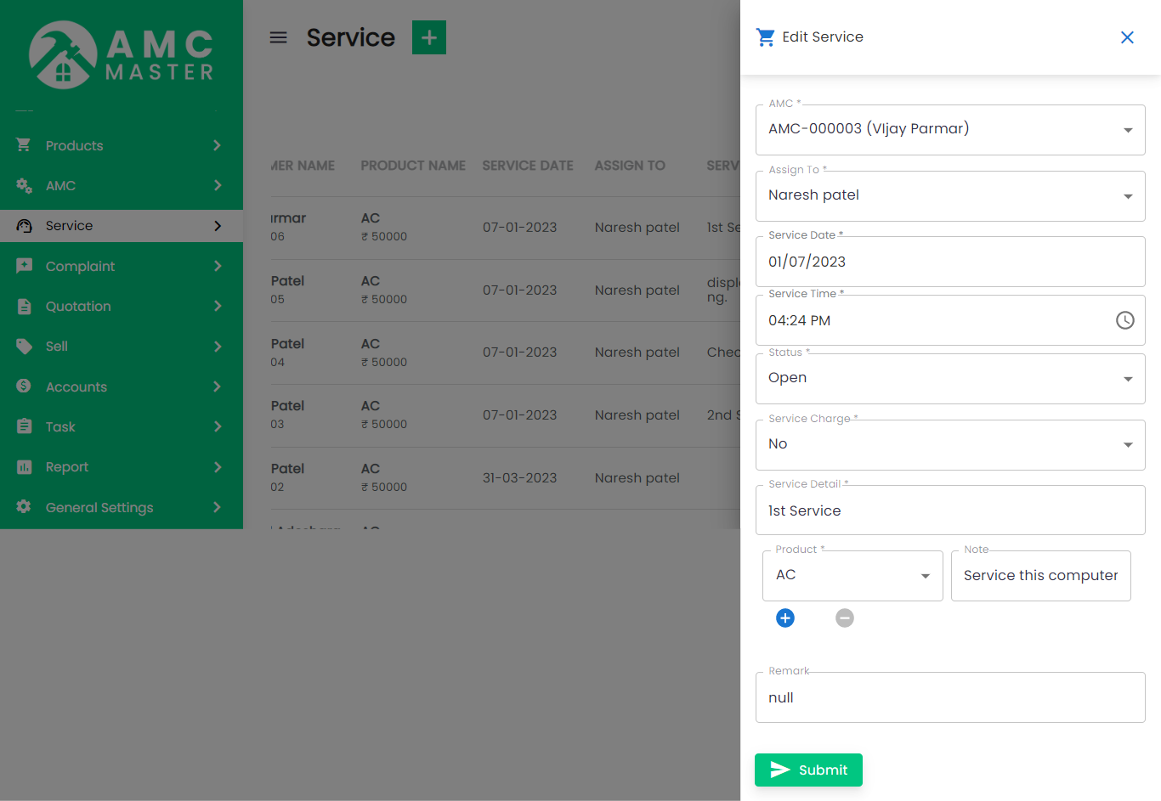This screenshot has height=801, width=1161.
Task: Add another product row with blue plus
Action: click(785, 618)
